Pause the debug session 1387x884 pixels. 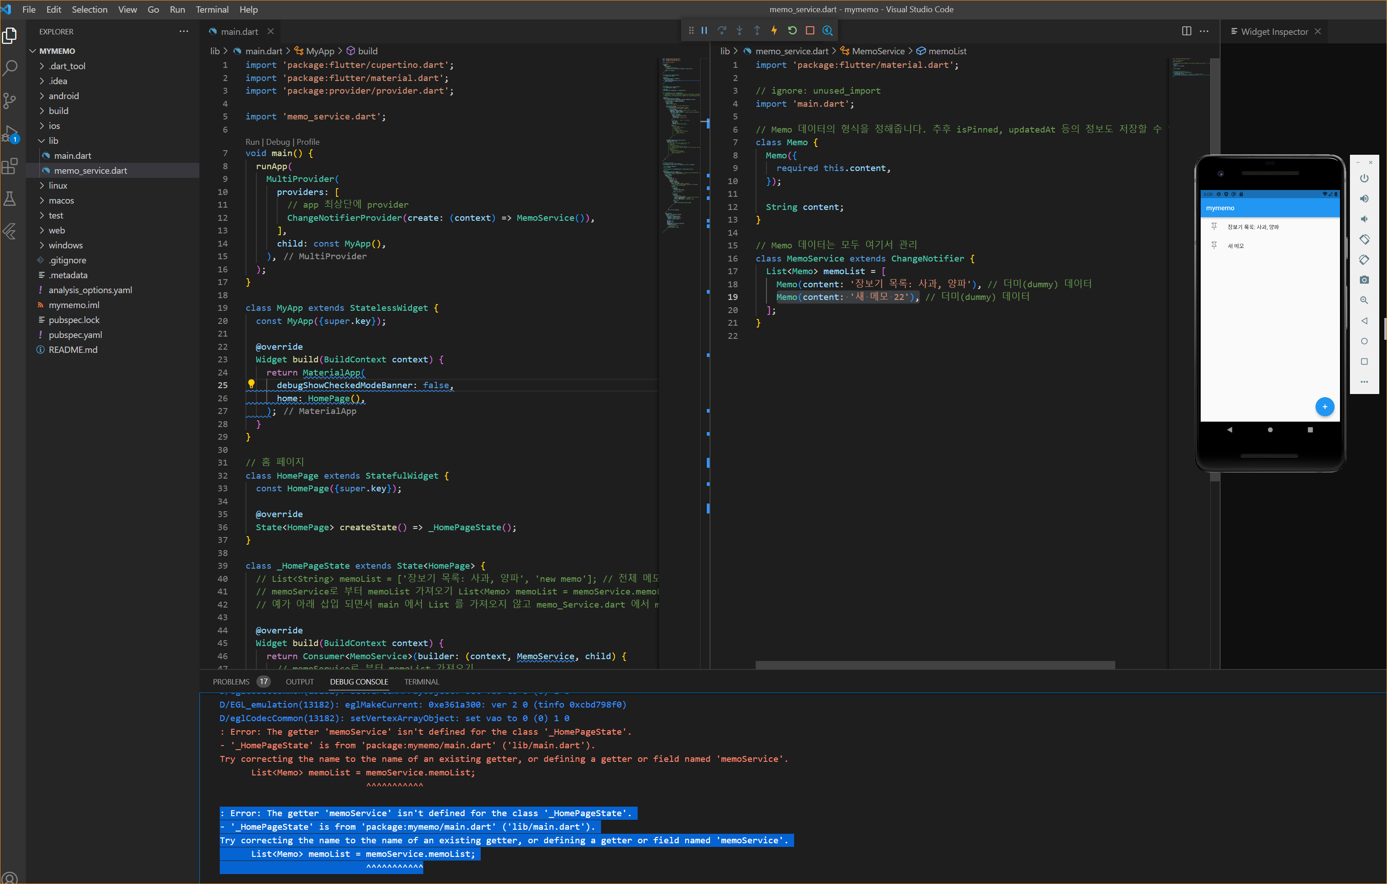point(704,31)
